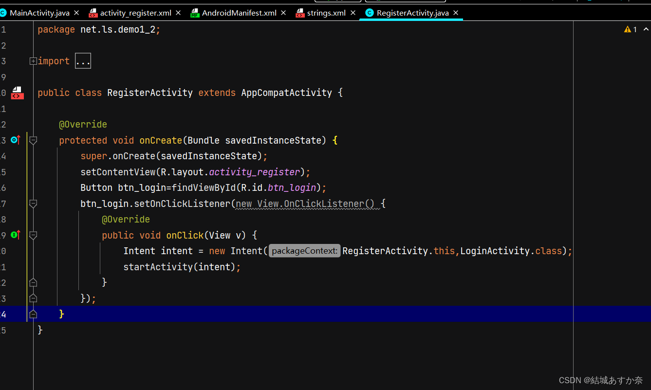651x390 pixels.
Task: Click the final closing brace of the class
Action: tap(40, 330)
